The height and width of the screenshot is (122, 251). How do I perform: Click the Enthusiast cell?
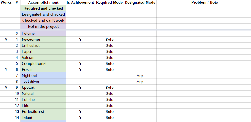pyautogui.click(x=43, y=45)
